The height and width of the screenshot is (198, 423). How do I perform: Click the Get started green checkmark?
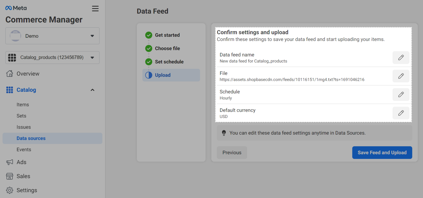click(149, 35)
